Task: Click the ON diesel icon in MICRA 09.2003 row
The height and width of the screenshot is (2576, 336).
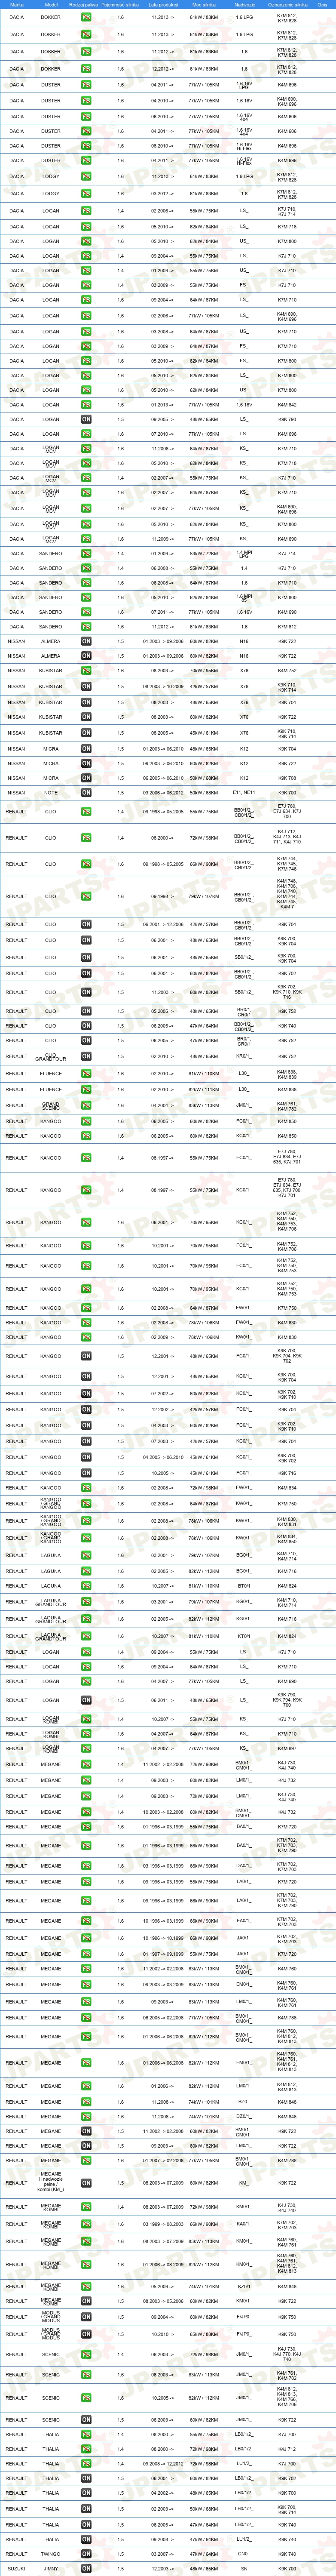Action: [86, 764]
